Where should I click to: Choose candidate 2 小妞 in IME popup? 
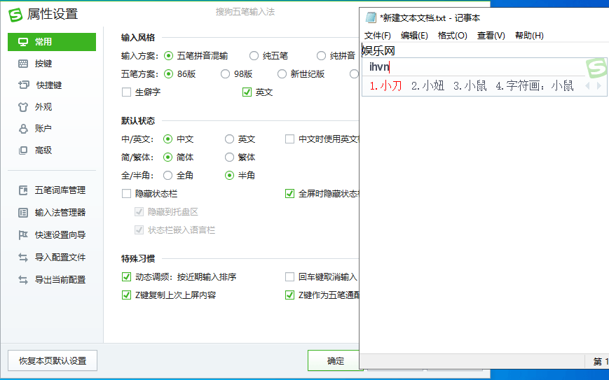click(x=427, y=86)
